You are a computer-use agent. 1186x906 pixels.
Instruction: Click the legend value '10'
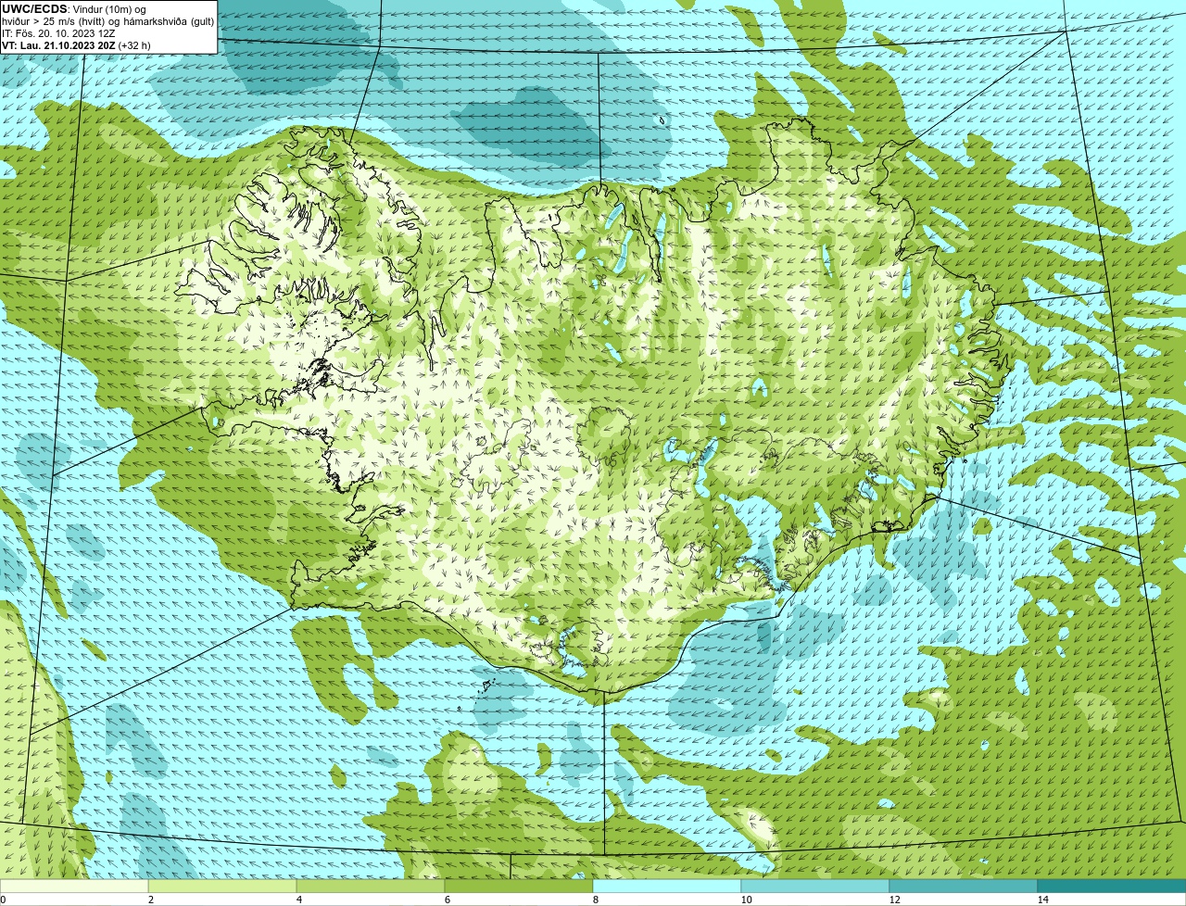tap(746, 900)
